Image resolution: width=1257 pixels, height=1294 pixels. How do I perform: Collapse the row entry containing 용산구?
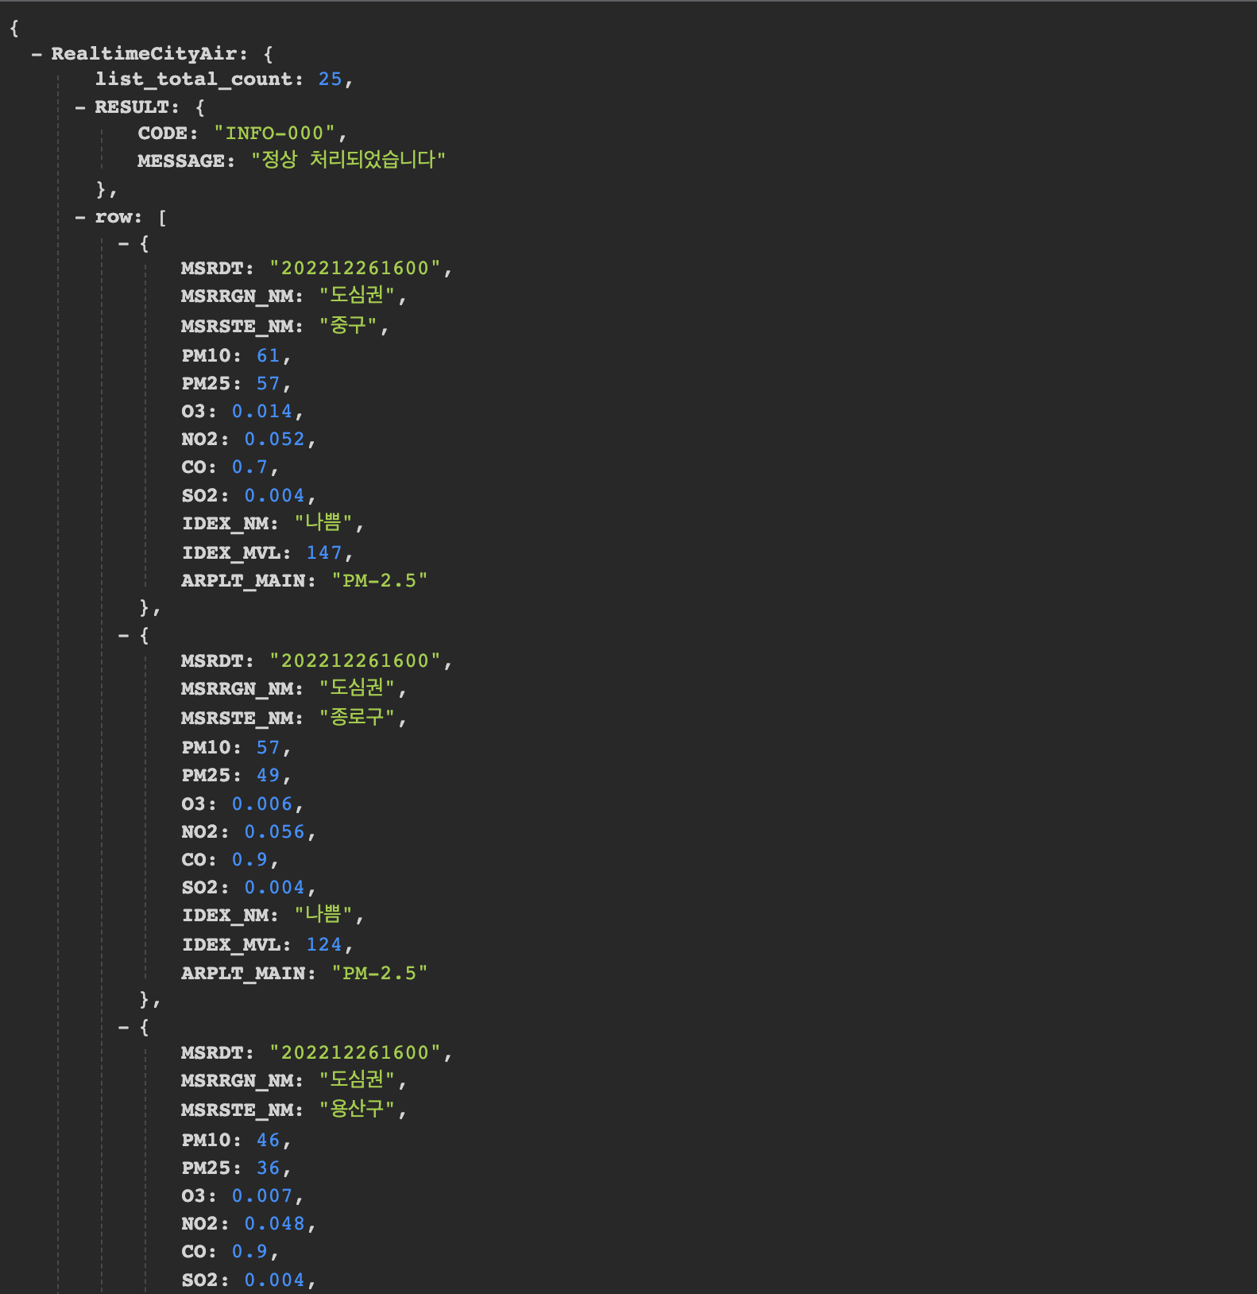point(124,1027)
